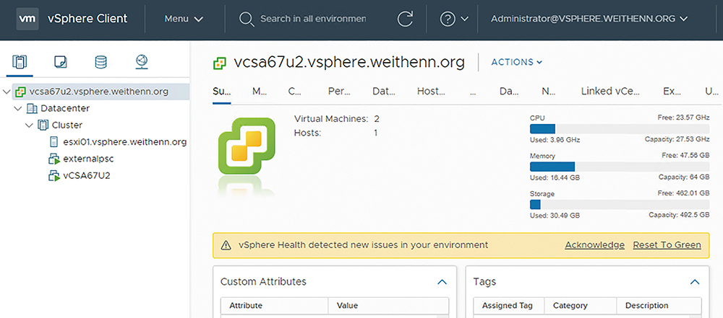Switch to the Configure tab (C...)

click(x=295, y=91)
